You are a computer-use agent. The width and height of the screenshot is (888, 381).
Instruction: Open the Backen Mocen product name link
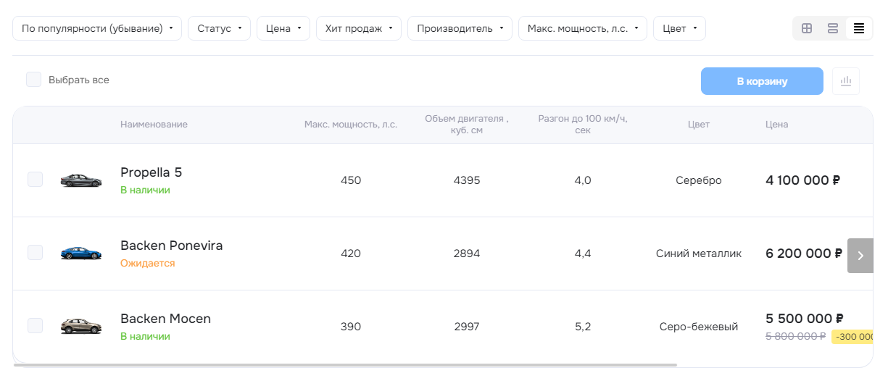click(x=165, y=319)
